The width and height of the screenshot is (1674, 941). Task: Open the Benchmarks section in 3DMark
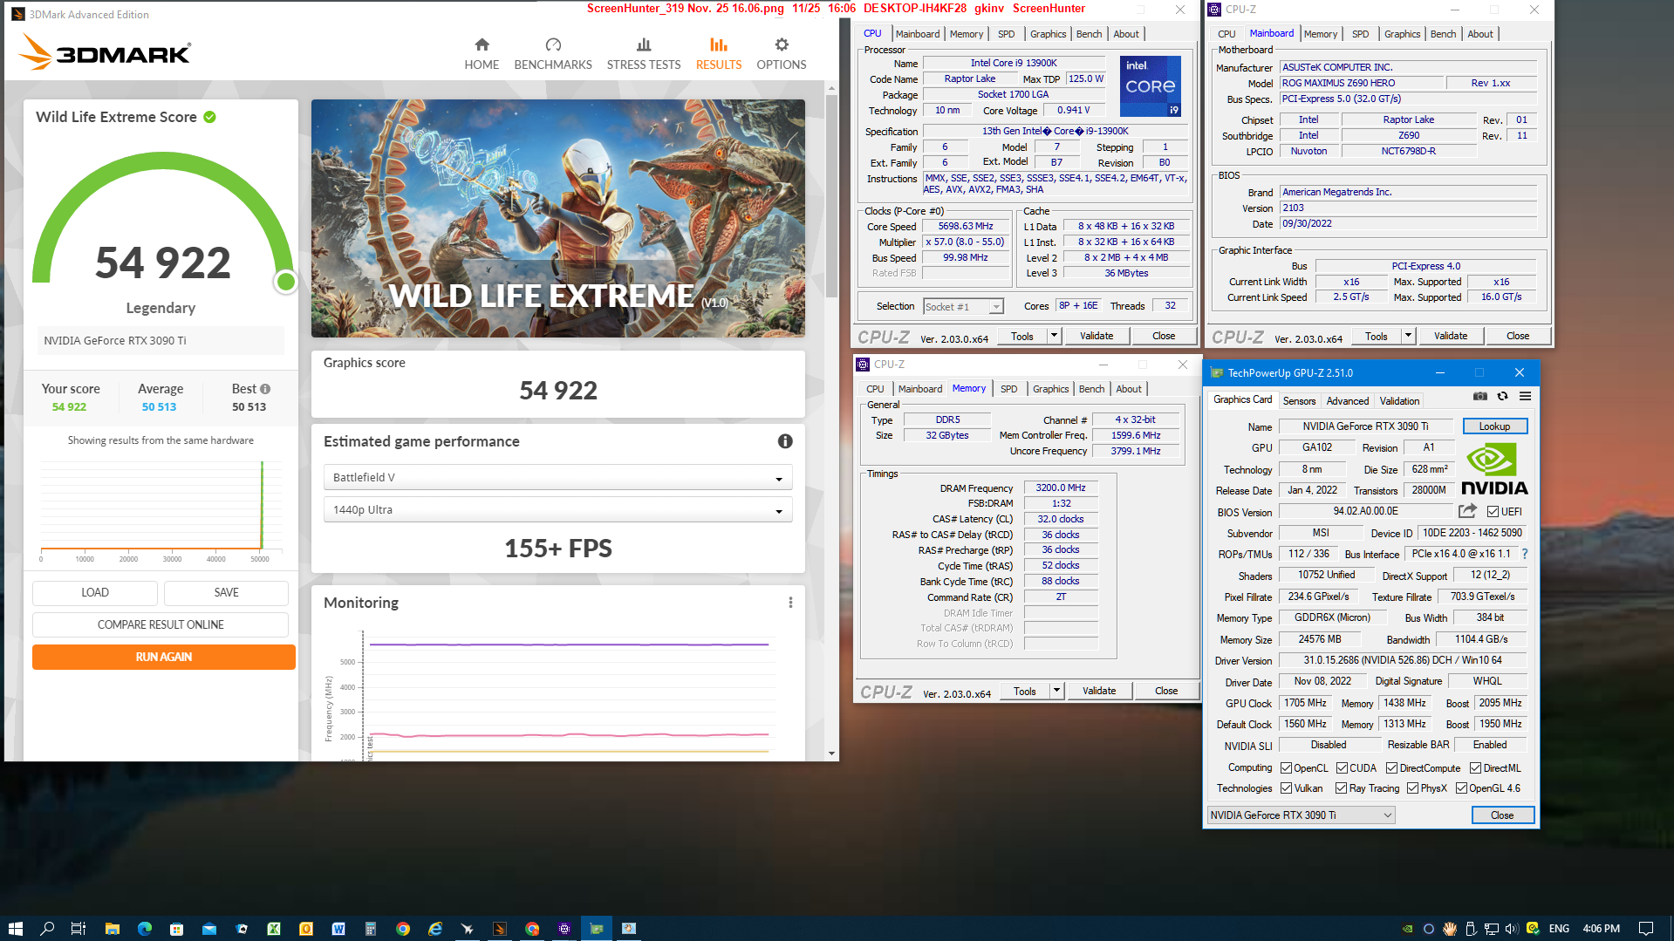tap(553, 54)
